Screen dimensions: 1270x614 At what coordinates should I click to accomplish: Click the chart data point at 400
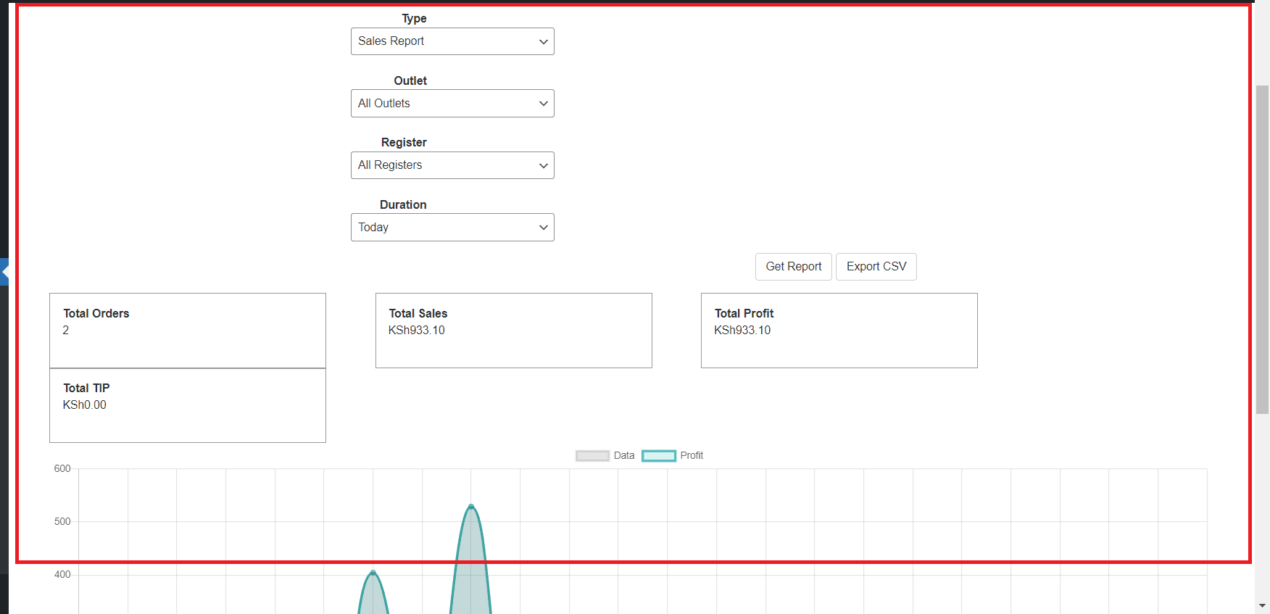pos(373,573)
